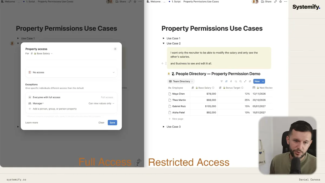Click the $105,000 salary cell
Viewport: 325px width, 183px height.
[x=204, y=106]
